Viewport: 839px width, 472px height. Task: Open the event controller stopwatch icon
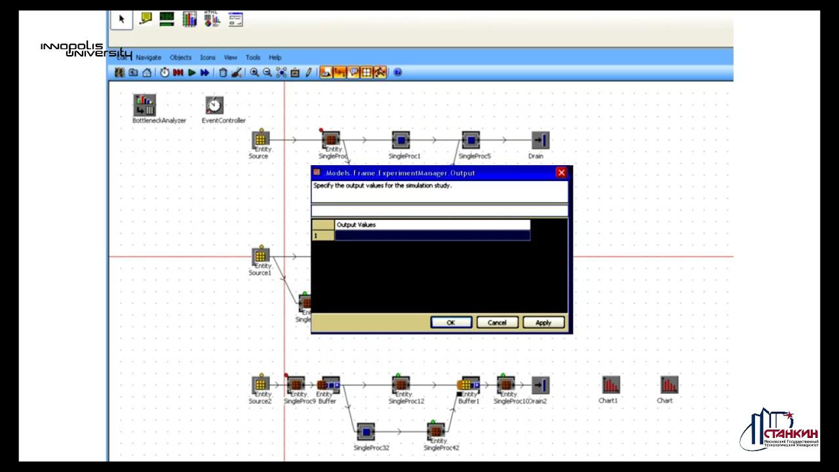165,73
